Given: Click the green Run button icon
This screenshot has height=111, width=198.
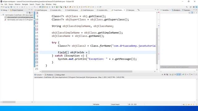Looking at the screenshot, I should 57,7.
